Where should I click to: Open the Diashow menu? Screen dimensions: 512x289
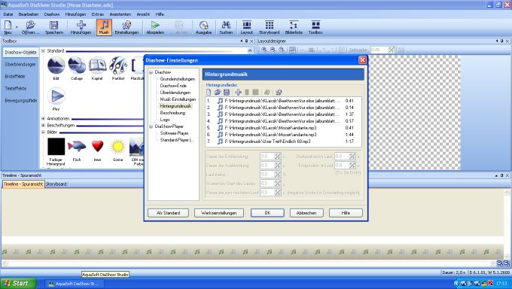tap(52, 14)
